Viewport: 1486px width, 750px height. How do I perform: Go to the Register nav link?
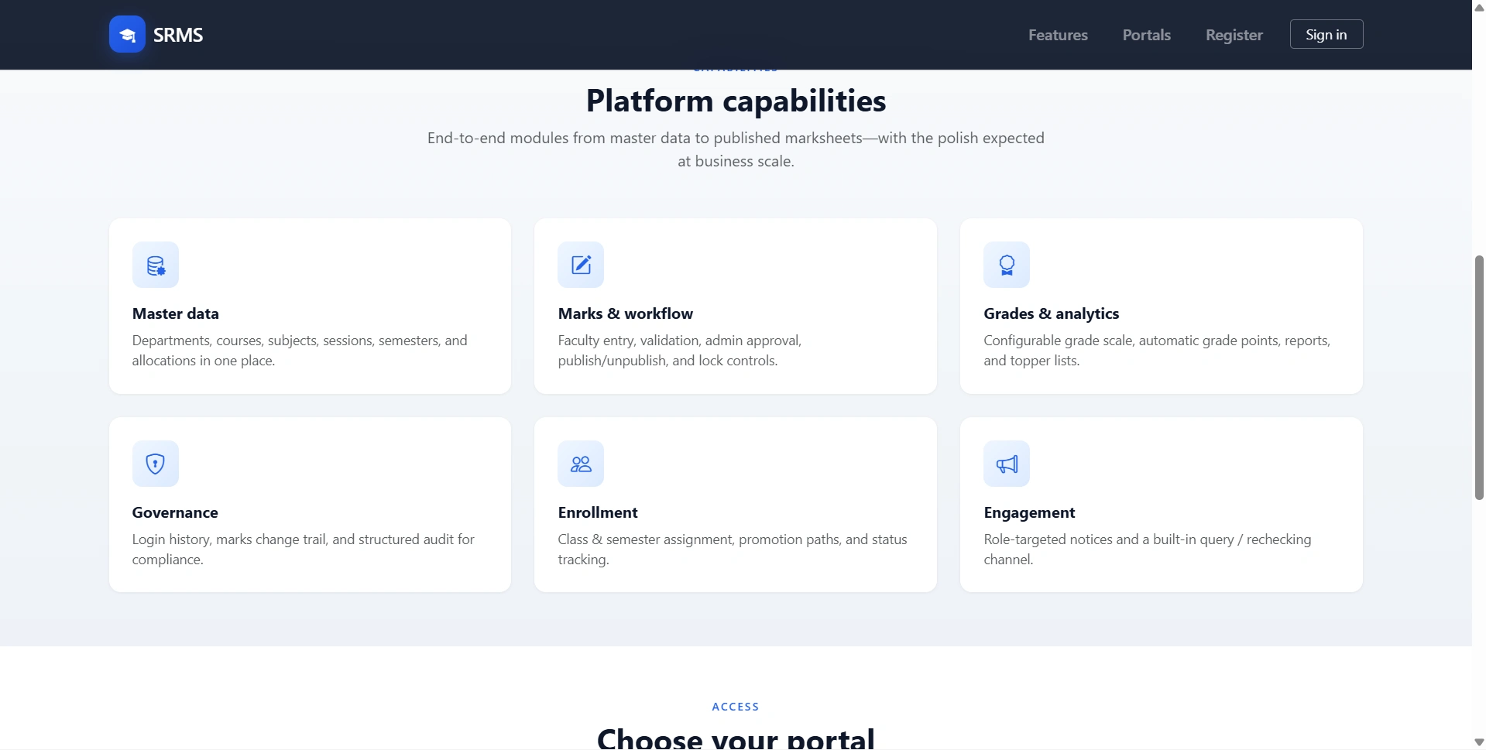click(1234, 35)
